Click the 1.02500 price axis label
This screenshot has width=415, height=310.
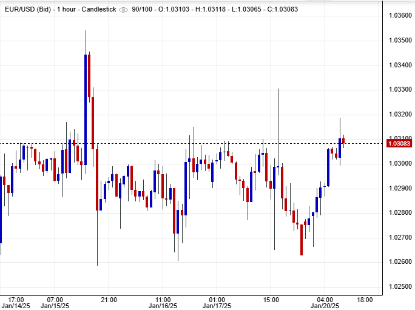coord(400,286)
